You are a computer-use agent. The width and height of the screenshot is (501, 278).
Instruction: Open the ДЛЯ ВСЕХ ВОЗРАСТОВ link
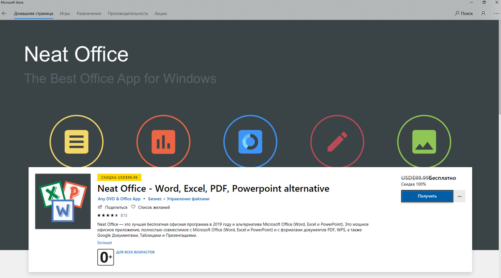point(135,252)
